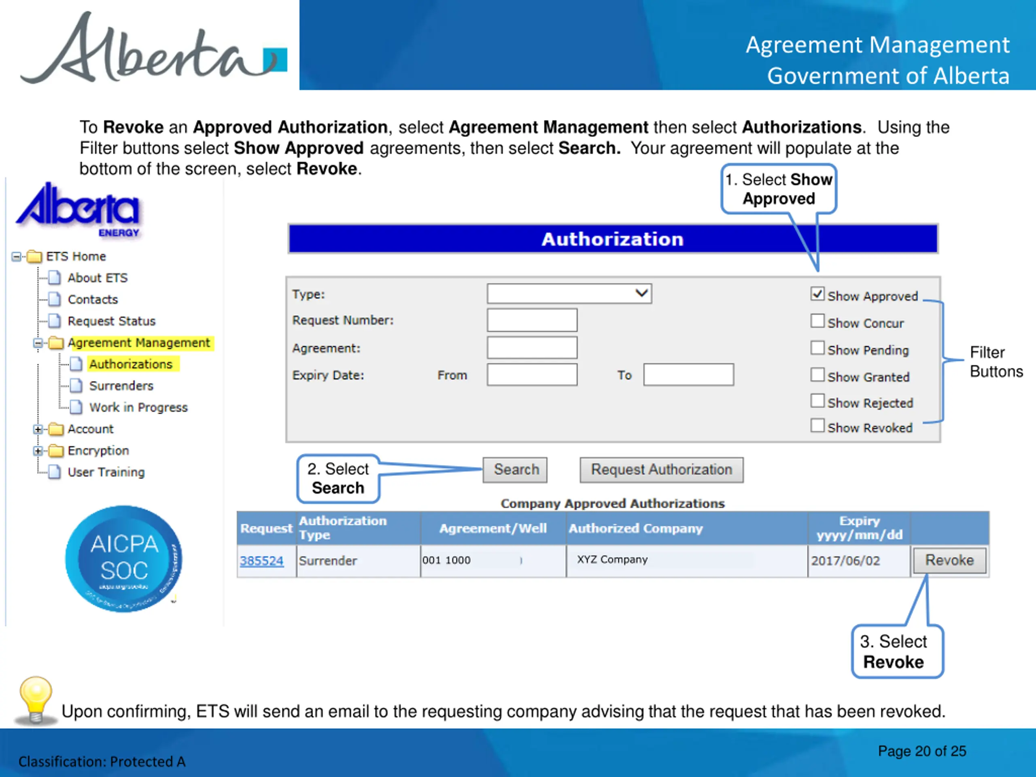Image resolution: width=1036 pixels, height=777 pixels.
Task: Click the Request Number input field
Action: pos(532,321)
